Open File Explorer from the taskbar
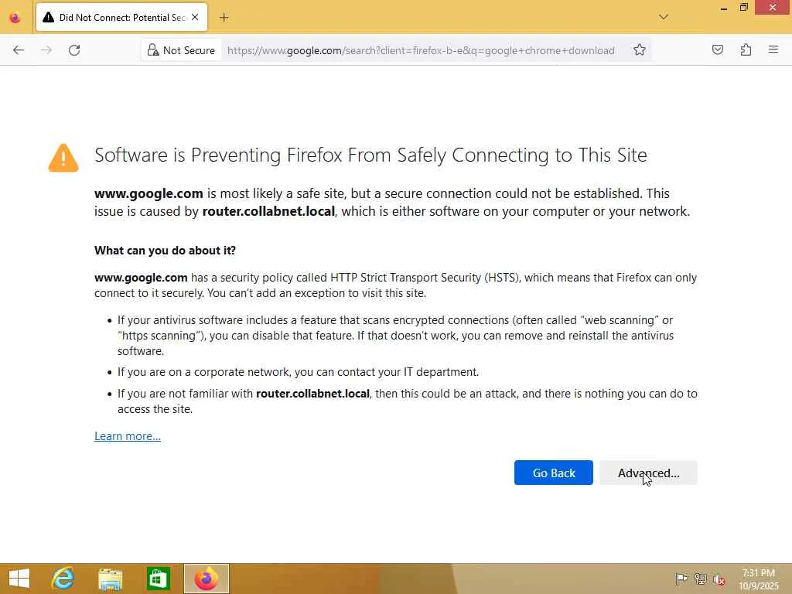Image resolution: width=792 pixels, height=594 pixels. (x=111, y=579)
